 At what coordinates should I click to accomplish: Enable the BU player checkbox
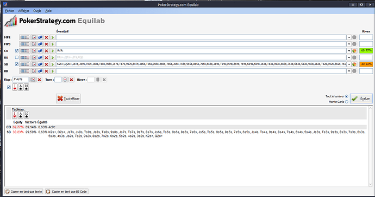(x=16, y=57)
